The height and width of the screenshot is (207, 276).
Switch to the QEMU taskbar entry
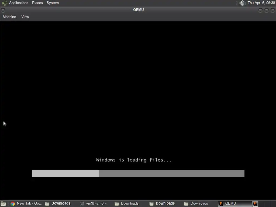(x=235, y=203)
